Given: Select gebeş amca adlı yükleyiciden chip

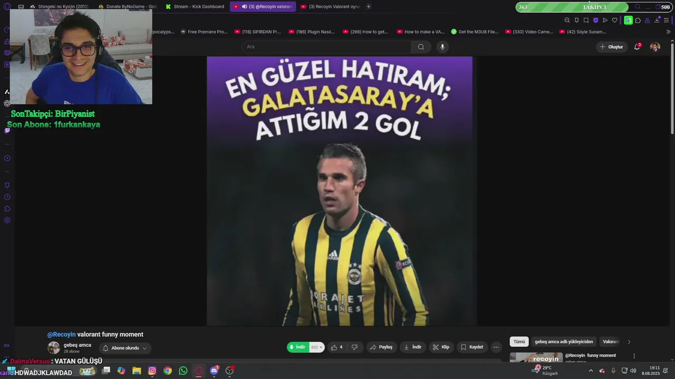Looking at the screenshot, I should [x=564, y=342].
